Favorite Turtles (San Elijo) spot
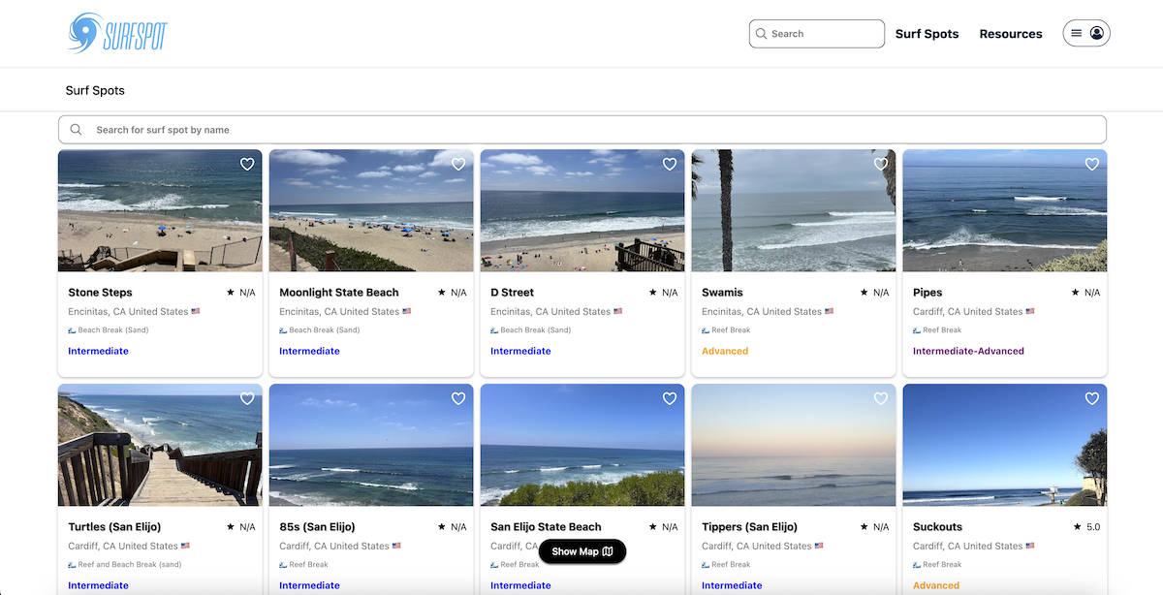Viewport: 1163px width, 595px height. [247, 399]
